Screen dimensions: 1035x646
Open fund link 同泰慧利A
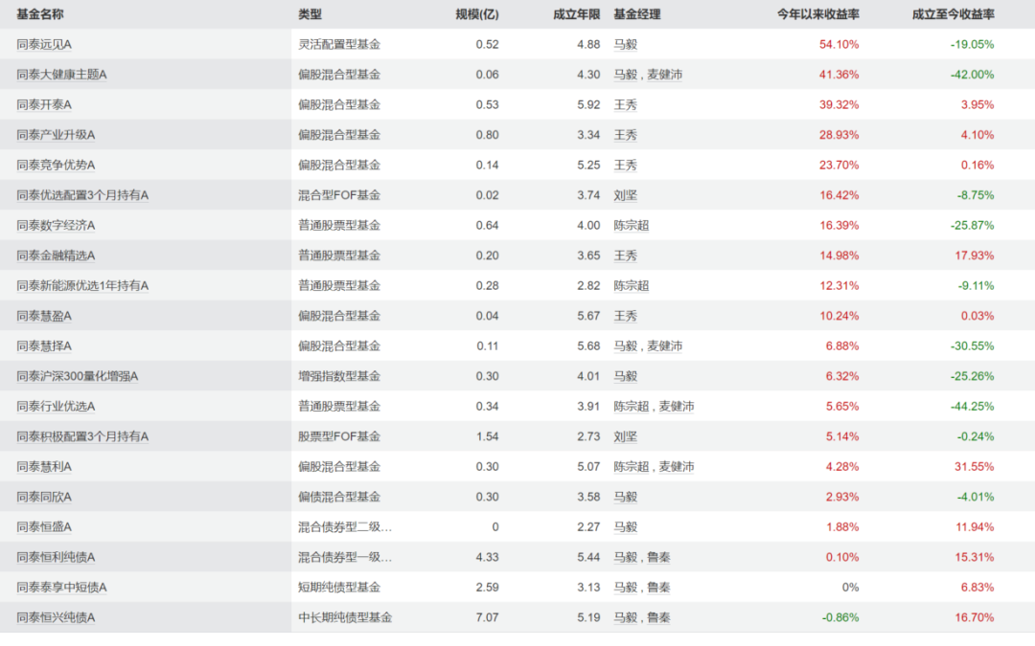click(x=44, y=467)
